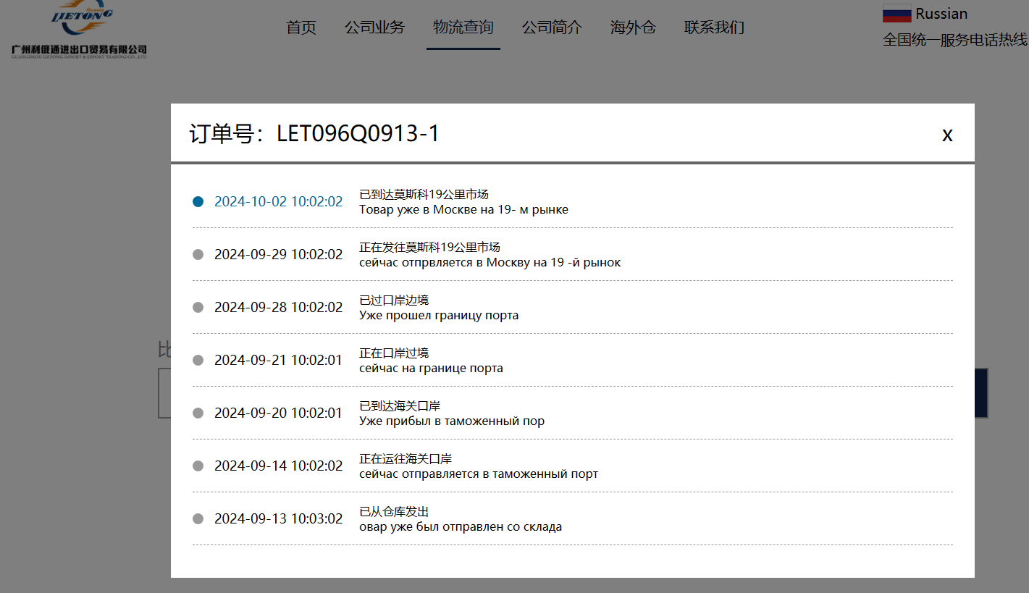Viewport: 1029px width, 593px height.
Task: Switch language via Russian link
Action: coord(941,13)
